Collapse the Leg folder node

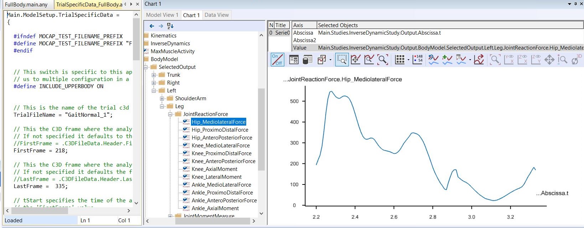tap(162, 106)
